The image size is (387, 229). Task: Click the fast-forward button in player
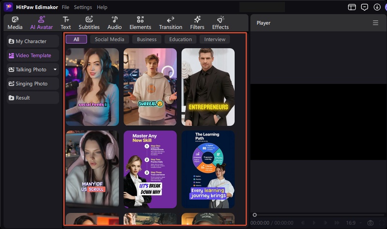point(337,223)
